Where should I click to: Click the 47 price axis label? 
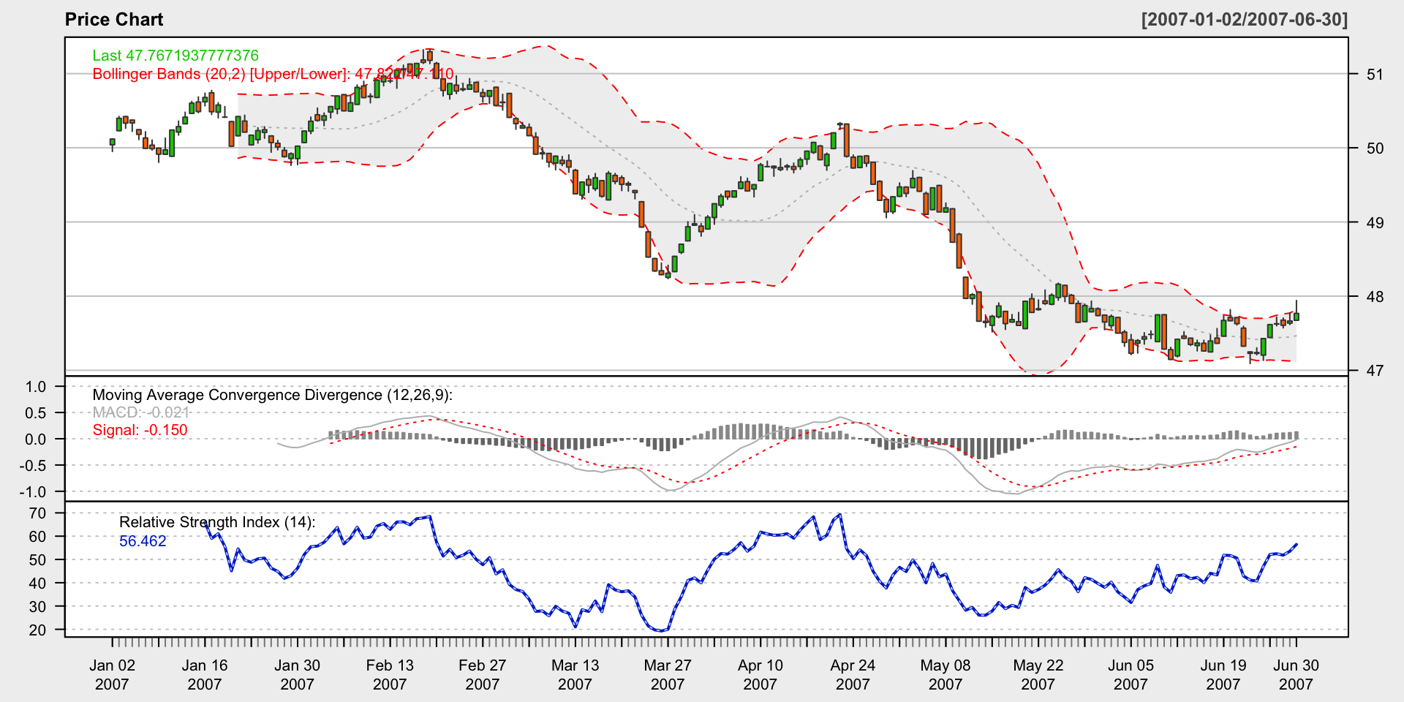click(x=1375, y=371)
